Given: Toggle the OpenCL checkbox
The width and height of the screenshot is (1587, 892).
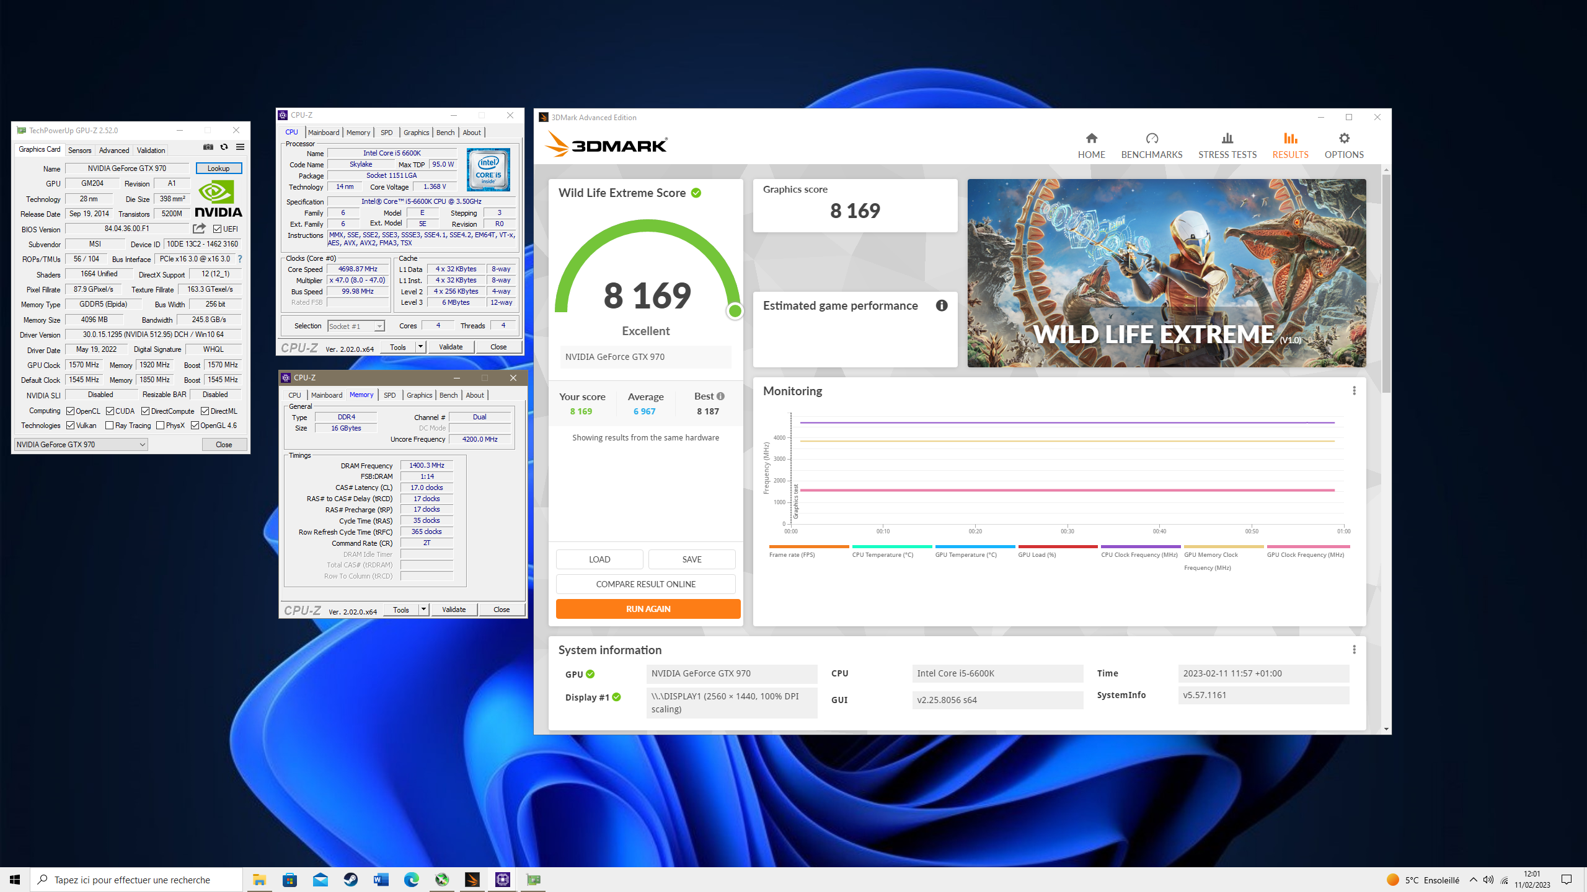Looking at the screenshot, I should [71, 411].
